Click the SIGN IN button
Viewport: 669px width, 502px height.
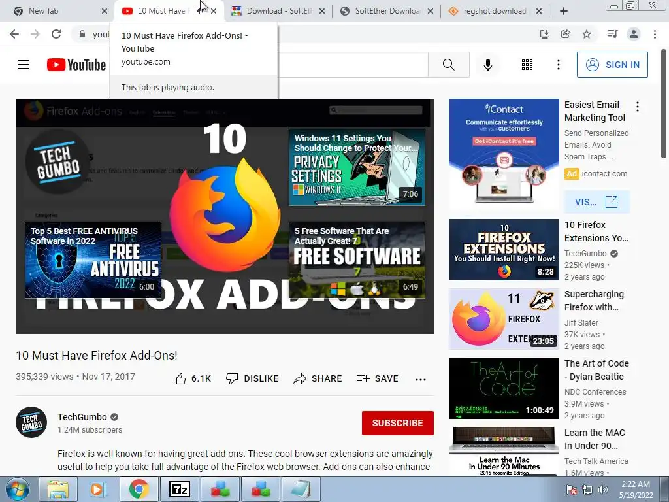tap(612, 65)
